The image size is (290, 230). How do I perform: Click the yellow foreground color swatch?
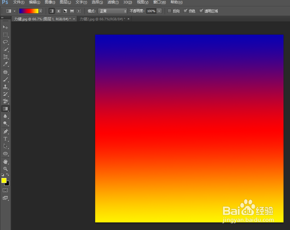tap(3, 180)
